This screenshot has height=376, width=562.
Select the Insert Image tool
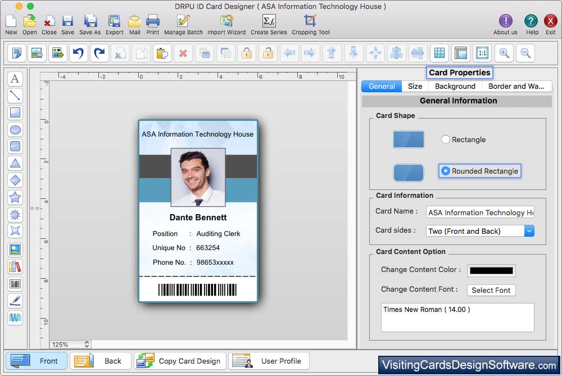click(15, 250)
